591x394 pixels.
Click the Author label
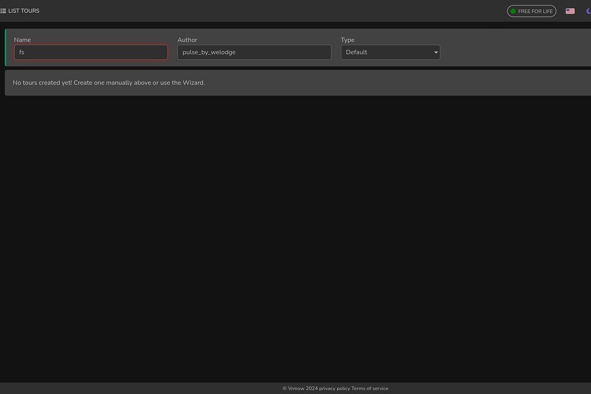point(187,40)
